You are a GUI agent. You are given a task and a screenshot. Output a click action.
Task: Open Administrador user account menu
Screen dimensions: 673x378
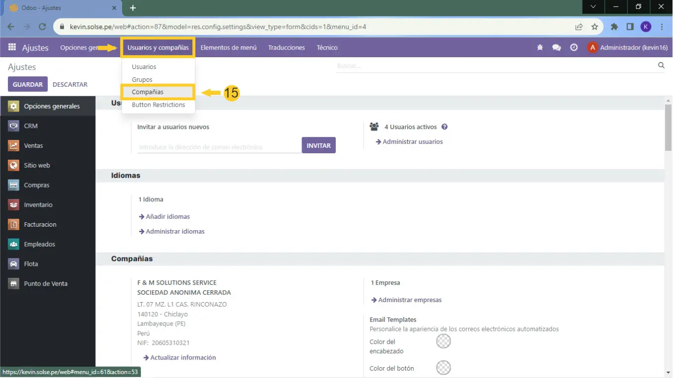click(x=626, y=48)
